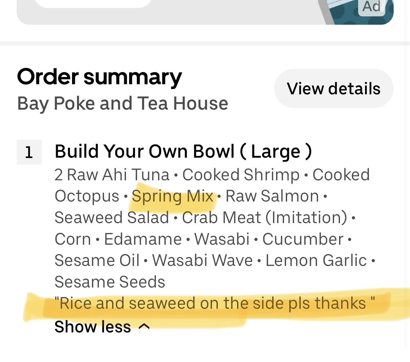Click the Sesame Seeds topping text
The height and width of the screenshot is (362, 410).
[110, 282]
